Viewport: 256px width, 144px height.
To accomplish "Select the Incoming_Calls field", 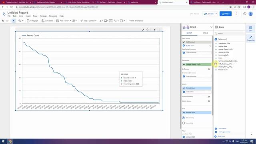I will click(x=224, y=55).
